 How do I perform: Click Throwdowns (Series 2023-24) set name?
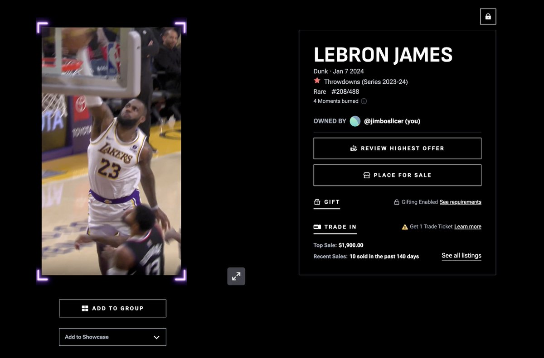point(366,82)
